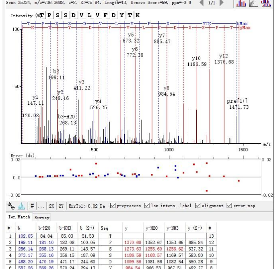Click the 'y (2+)' column header
276x269 pixels.
196,228
